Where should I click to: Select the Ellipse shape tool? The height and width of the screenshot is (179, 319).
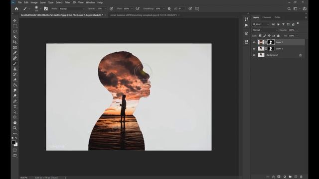pyautogui.click(x=15, y=117)
